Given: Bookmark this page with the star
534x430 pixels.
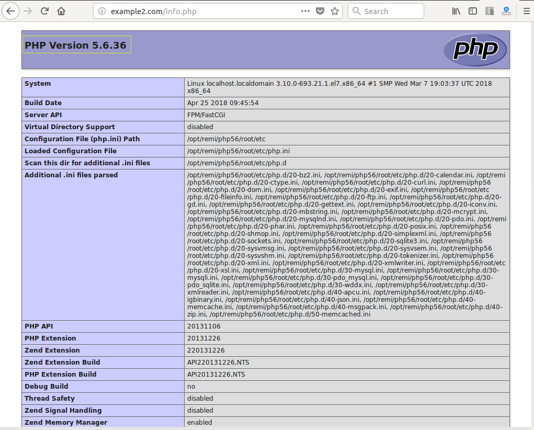Looking at the screenshot, I should 335,11.
